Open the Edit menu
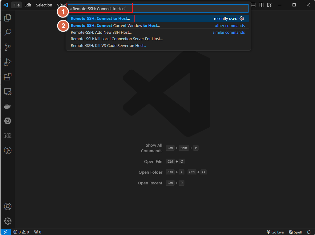 (28, 5)
